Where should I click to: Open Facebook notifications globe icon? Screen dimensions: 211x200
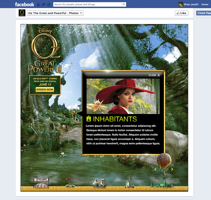pos(49,4)
